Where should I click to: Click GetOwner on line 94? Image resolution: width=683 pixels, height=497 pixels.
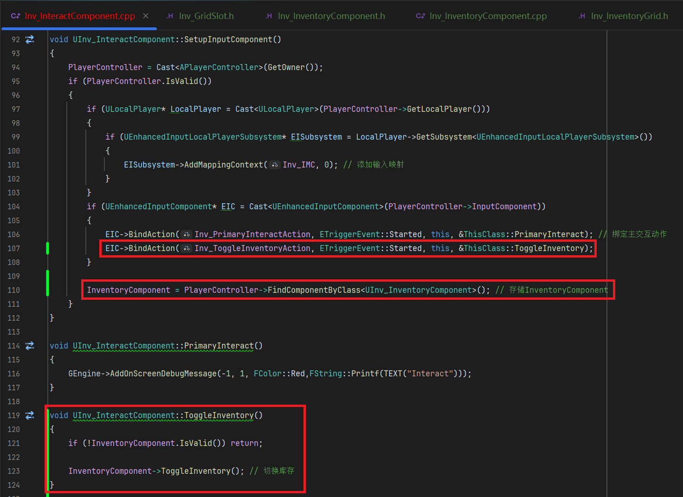point(286,67)
